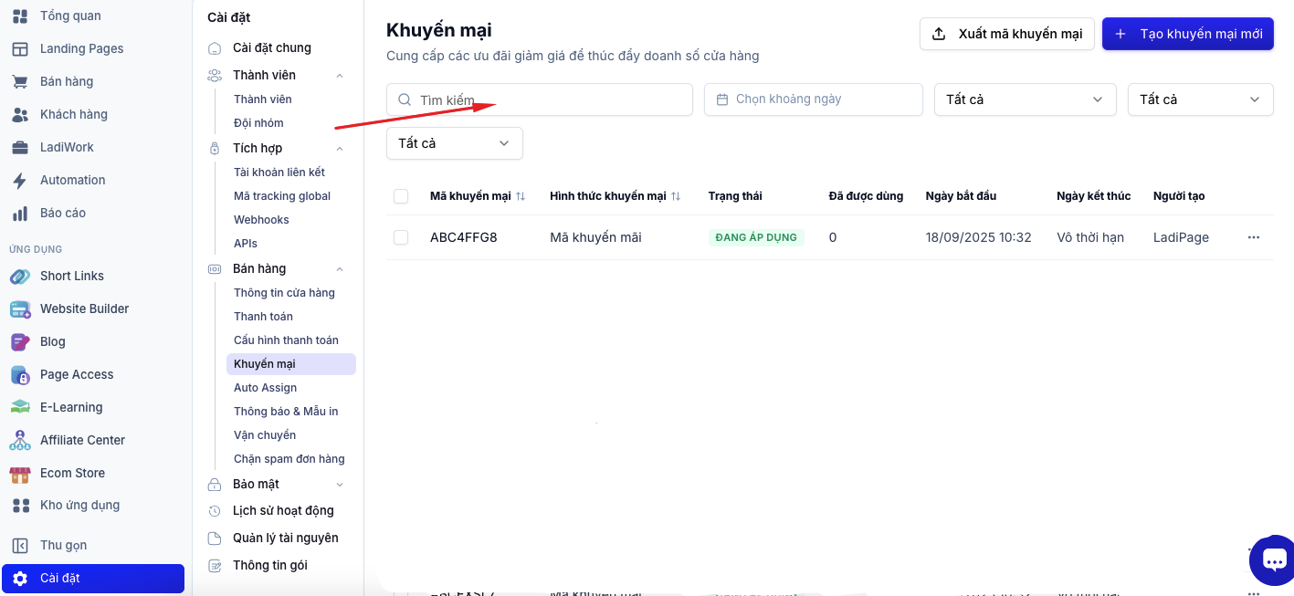Select Webhooks in the Tích hợp menu
1294x596 pixels.
coord(261,220)
